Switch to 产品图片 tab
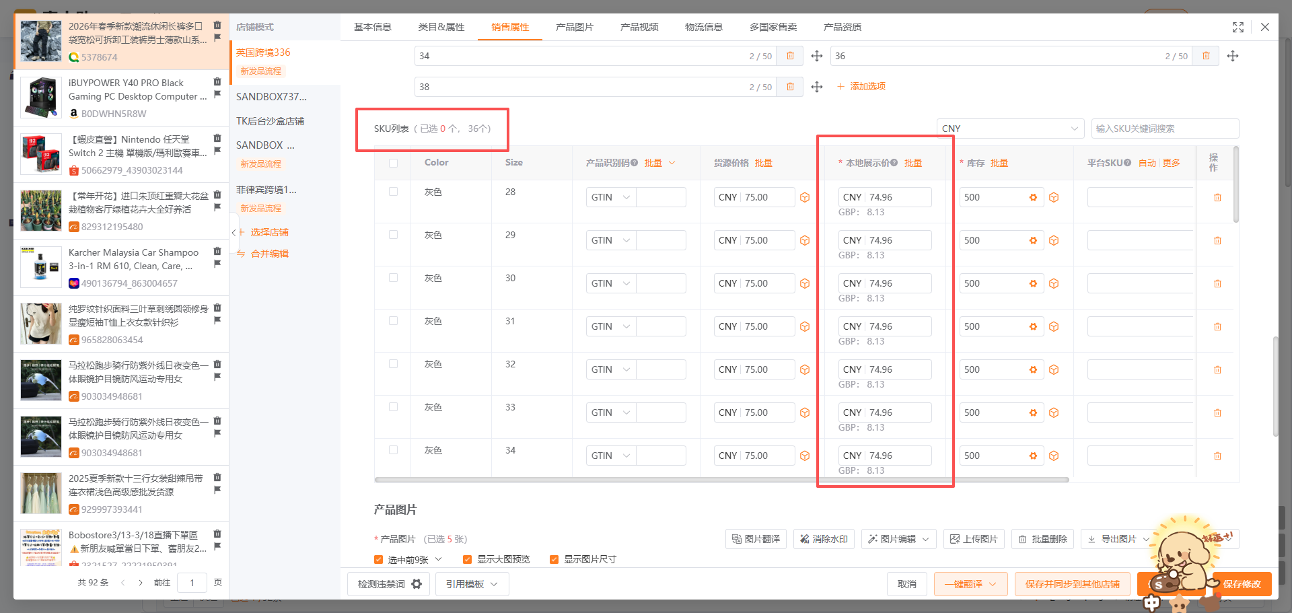This screenshot has width=1292, height=613. click(575, 27)
